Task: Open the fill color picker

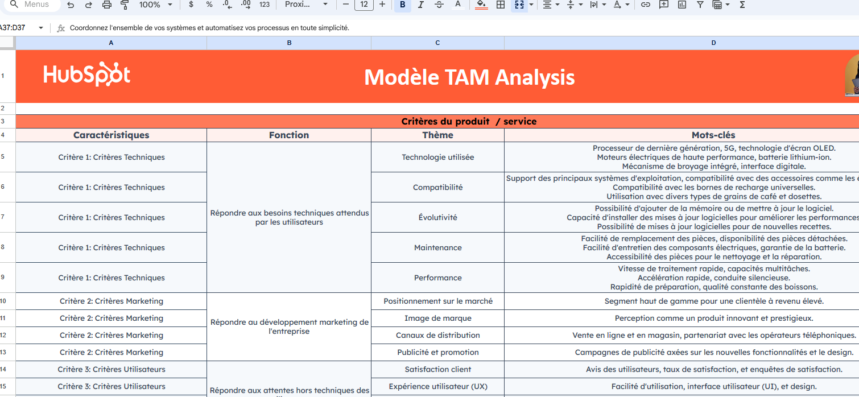Action: point(481,5)
